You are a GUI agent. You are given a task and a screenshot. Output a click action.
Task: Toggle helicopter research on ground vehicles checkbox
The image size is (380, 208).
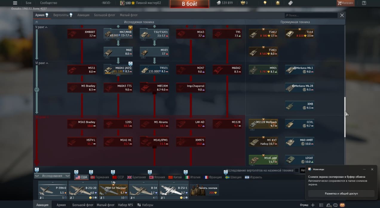296,170
